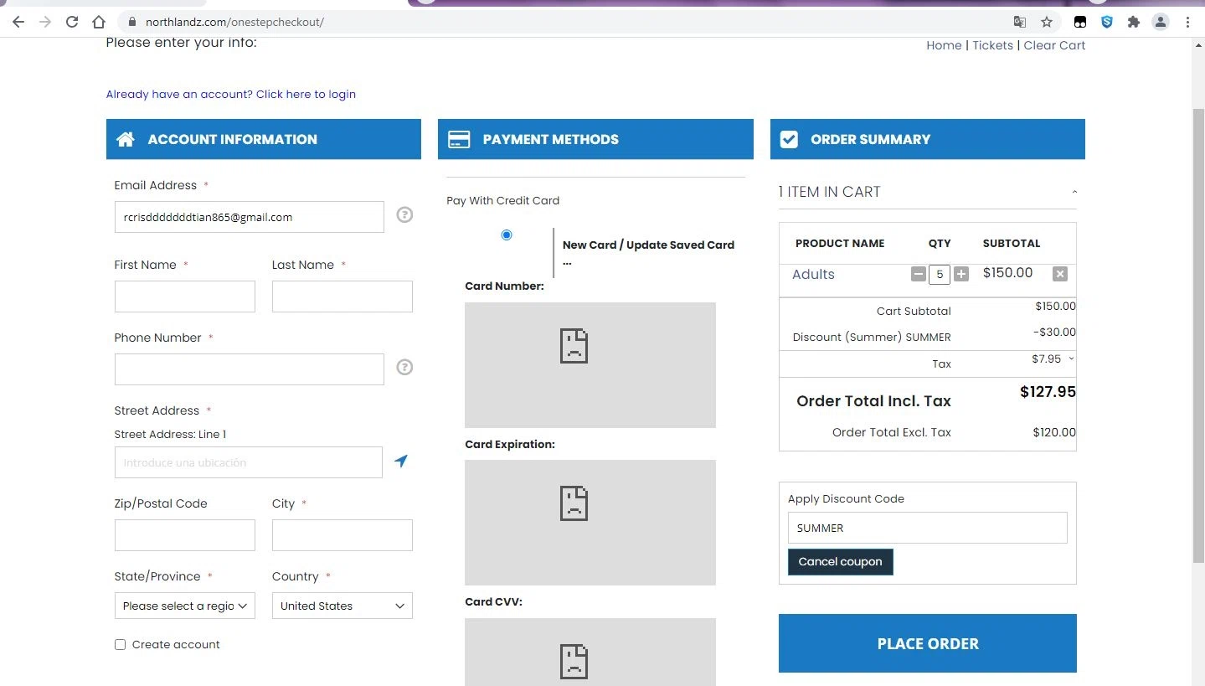This screenshot has width=1205, height=686.
Task: Open the blue shield extension
Action: 1107,22
